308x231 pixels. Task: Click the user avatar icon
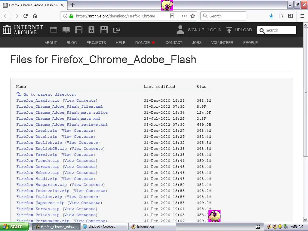(x=180, y=30)
